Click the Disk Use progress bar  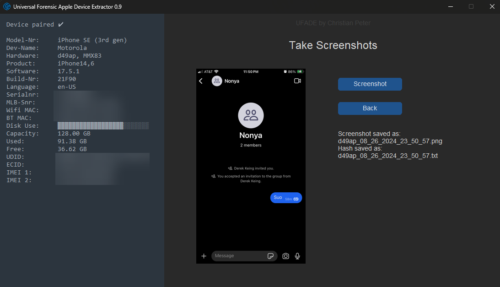pyautogui.click(x=103, y=126)
